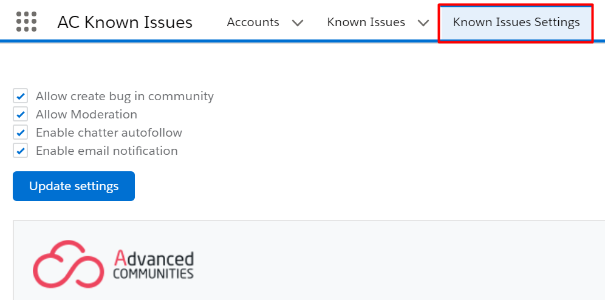605x300 pixels.
Task: Click the 'Allow Moderation' label text
Action: coord(86,114)
